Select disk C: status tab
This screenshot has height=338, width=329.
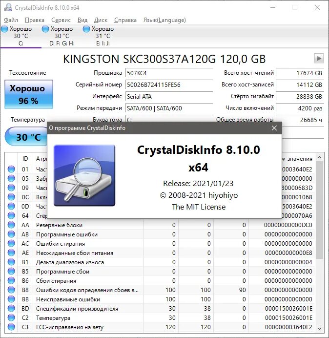click(x=21, y=36)
